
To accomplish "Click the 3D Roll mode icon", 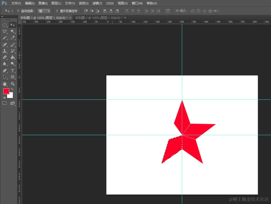I will (x=199, y=11).
